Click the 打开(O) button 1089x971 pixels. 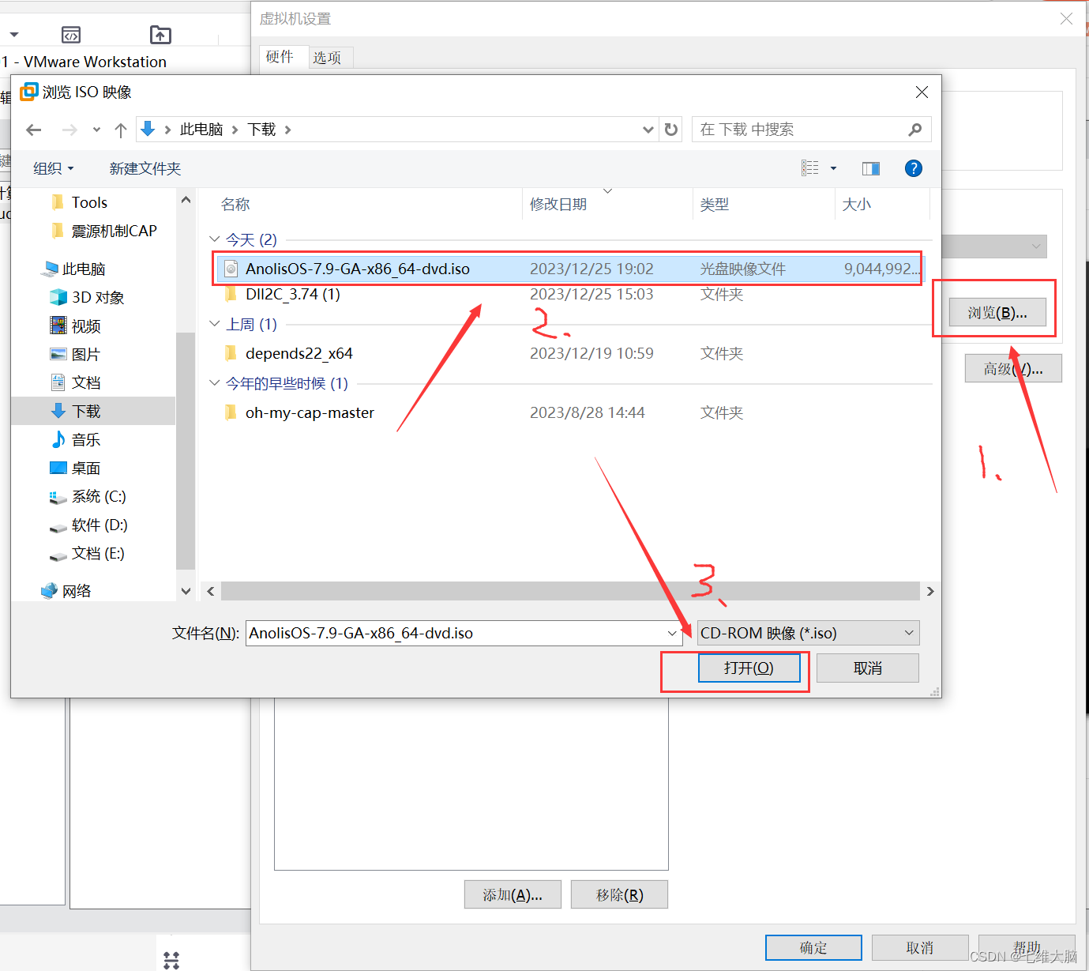pos(749,668)
